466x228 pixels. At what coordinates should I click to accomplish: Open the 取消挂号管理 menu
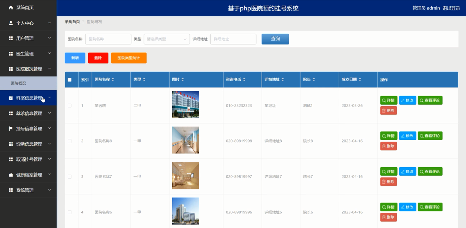pos(28,159)
